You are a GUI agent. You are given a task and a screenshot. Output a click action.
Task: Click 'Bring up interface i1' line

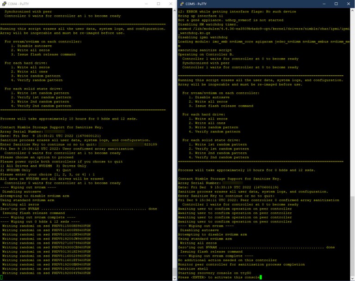click(x=200, y=16)
